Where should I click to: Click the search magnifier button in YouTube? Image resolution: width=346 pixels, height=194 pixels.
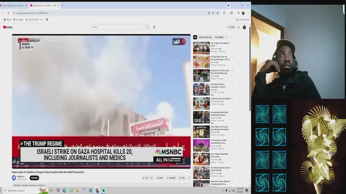[147, 27]
